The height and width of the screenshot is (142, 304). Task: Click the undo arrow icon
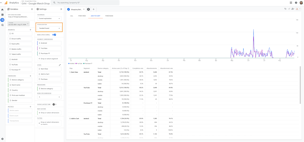[285, 9]
